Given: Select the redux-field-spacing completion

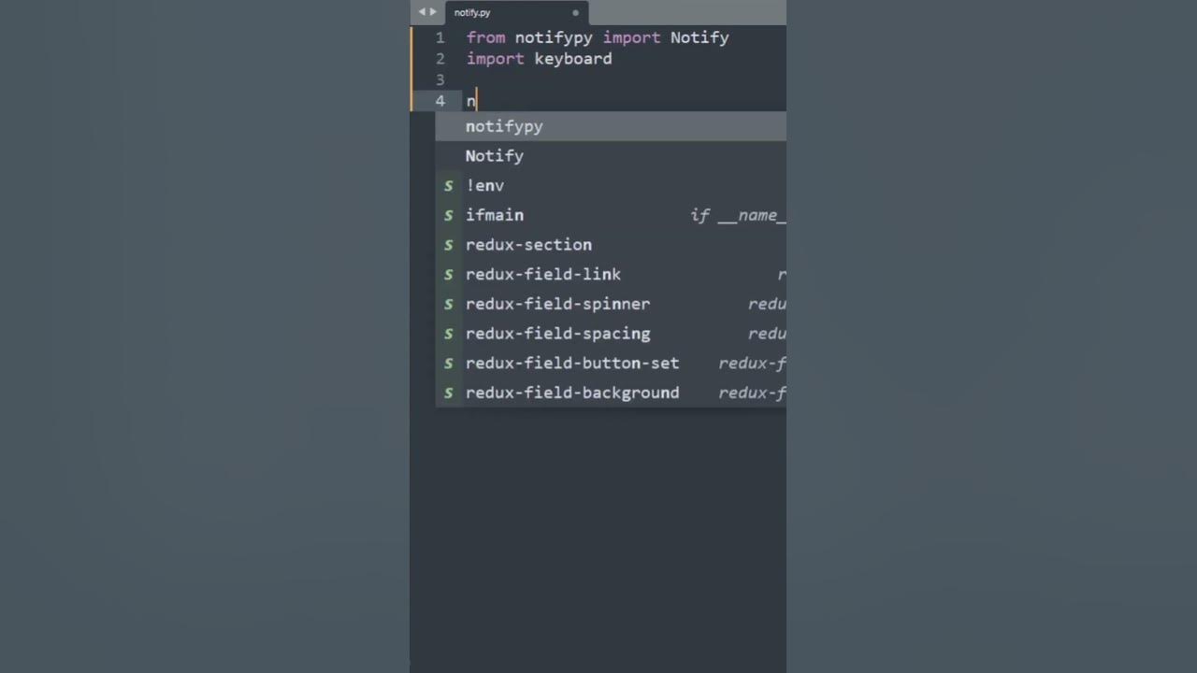Looking at the screenshot, I should pyautogui.click(x=557, y=334).
